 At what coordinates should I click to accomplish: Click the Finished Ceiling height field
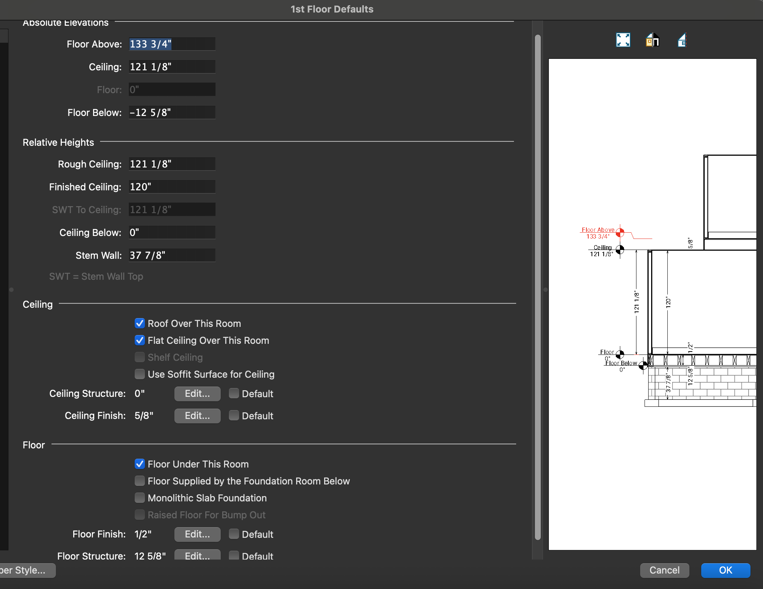click(172, 187)
